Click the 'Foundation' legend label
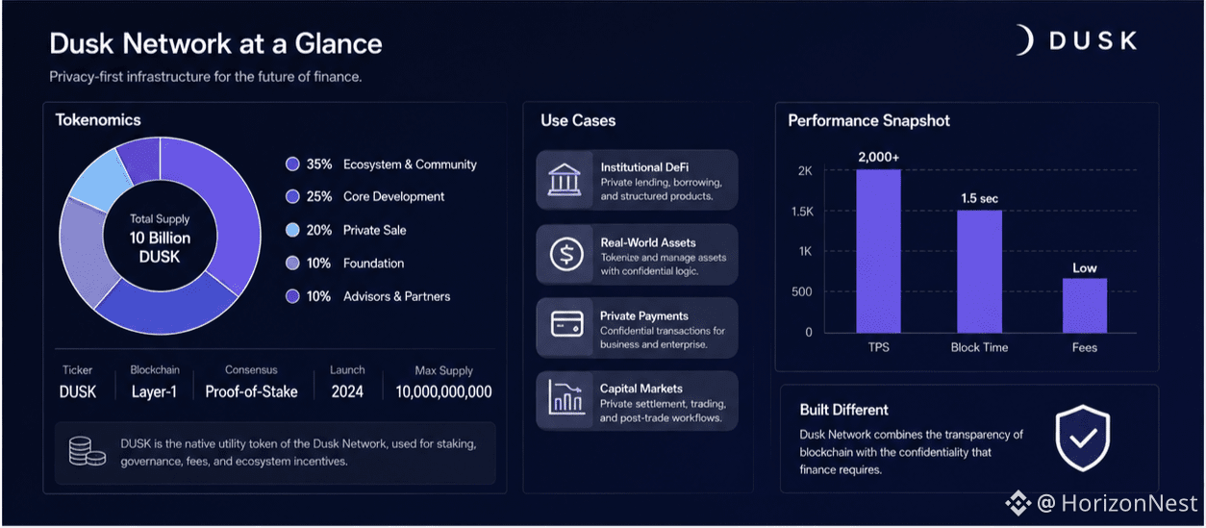Viewport: 1206px width, 528px height. click(x=373, y=264)
